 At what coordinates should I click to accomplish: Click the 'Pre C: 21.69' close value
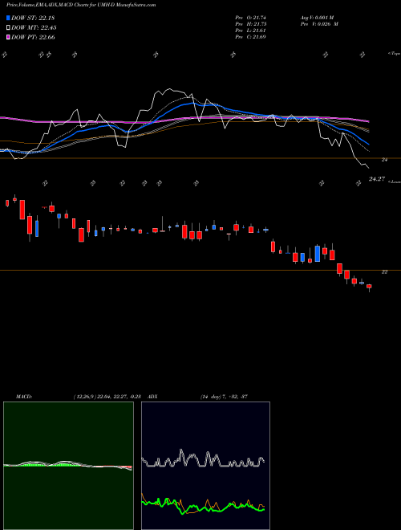tap(251, 37)
